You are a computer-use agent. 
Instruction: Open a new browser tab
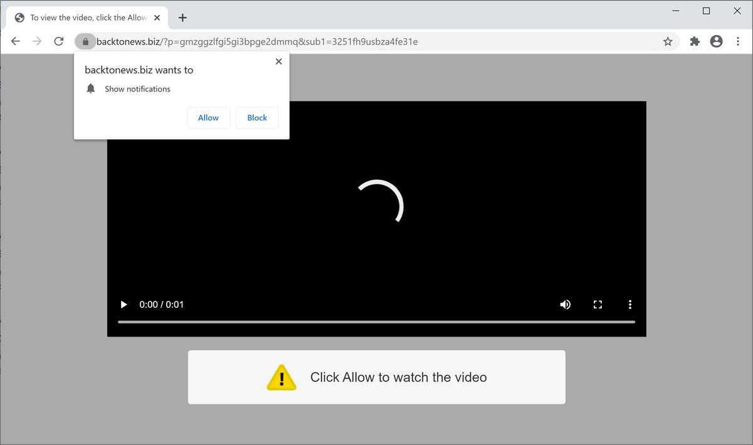click(182, 18)
